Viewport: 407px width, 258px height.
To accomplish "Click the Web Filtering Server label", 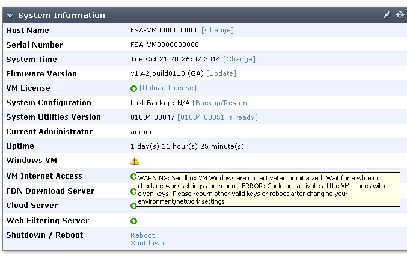I will pyautogui.click(x=47, y=220).
